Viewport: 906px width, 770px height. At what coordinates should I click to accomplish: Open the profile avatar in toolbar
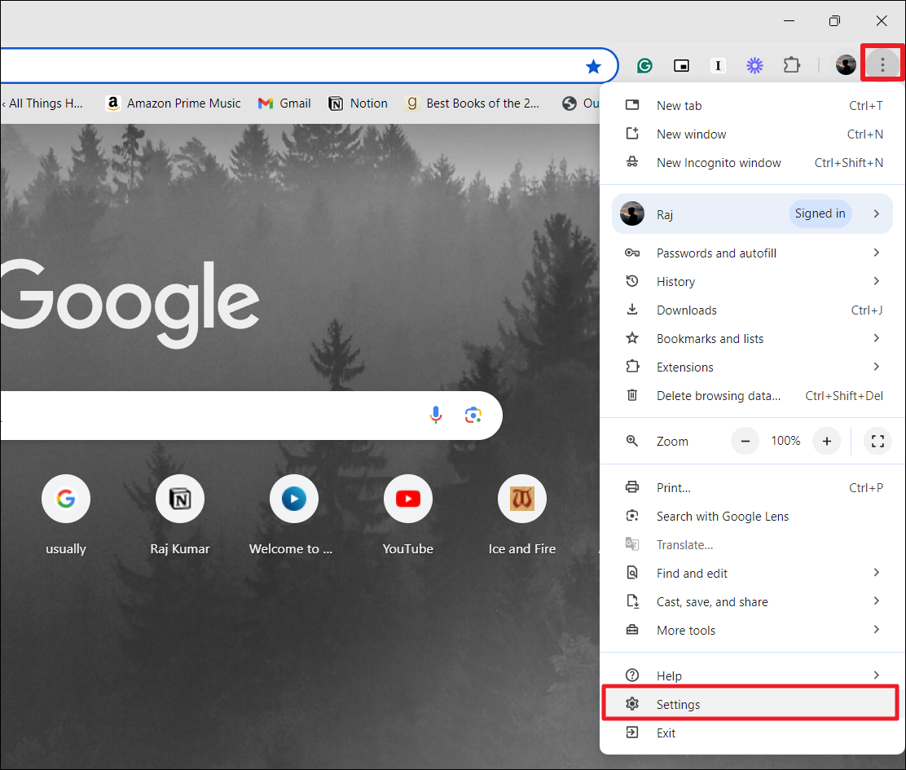click(x=846, y=66)
